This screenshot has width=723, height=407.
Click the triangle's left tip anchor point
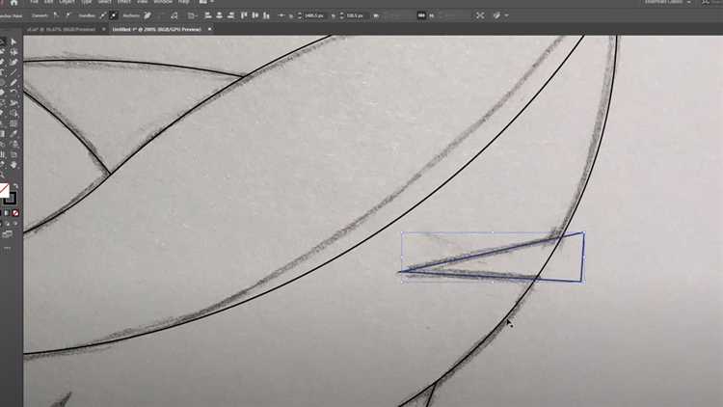click(x=400, y=272)
